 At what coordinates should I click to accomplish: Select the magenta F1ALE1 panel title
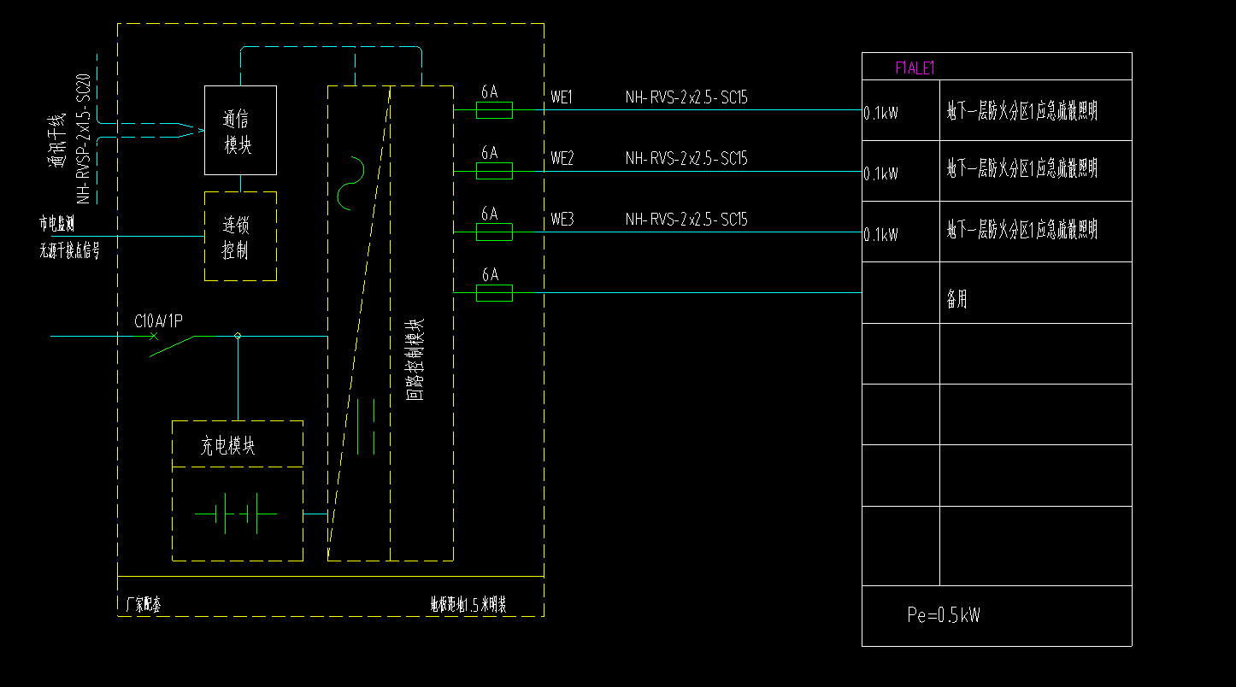916,68
